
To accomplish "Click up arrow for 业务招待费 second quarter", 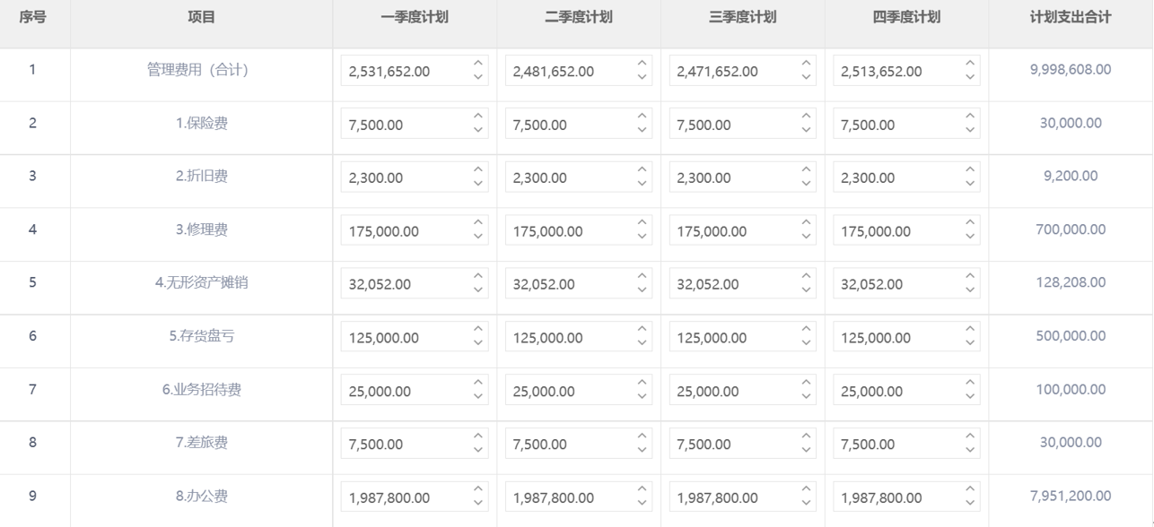I will pyautogui.click(x=642, y=384).
